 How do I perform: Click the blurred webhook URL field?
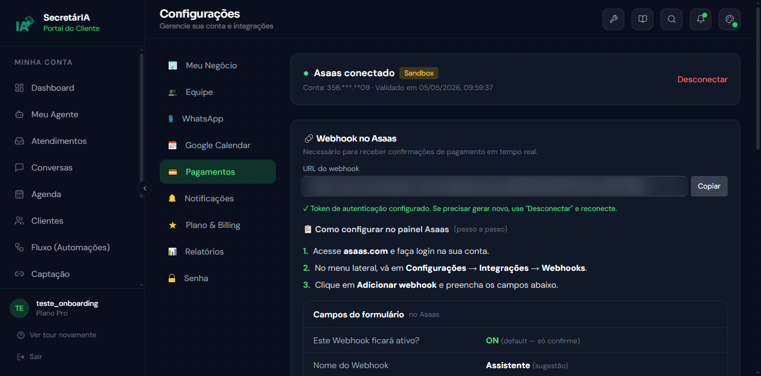click(494, 186)
